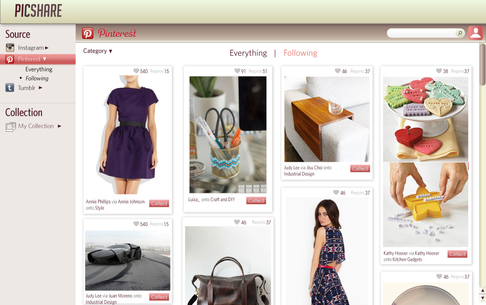Open the black concept car image

click(x=128, y=260)
